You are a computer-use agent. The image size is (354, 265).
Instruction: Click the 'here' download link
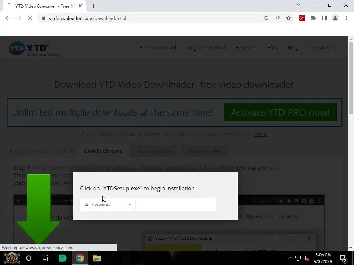click(x=261, y=134)
